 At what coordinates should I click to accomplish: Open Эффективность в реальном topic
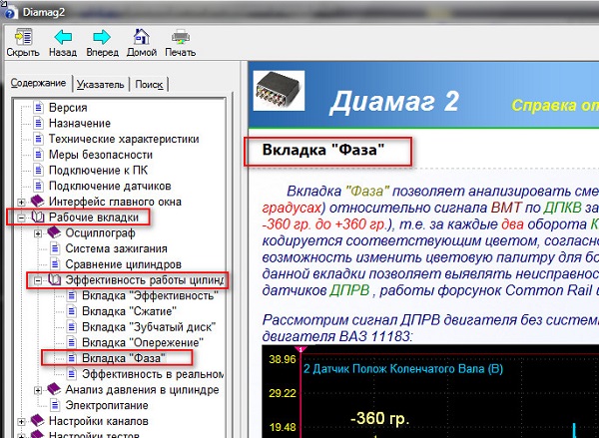click(153, 374)
